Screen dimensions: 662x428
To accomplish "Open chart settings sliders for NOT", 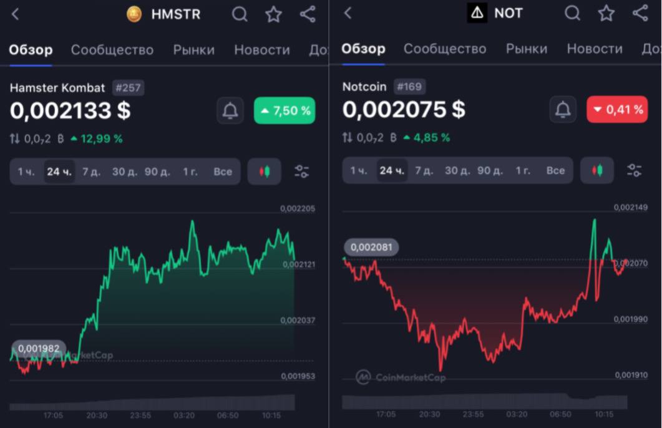I will click(x=634, y=170).
